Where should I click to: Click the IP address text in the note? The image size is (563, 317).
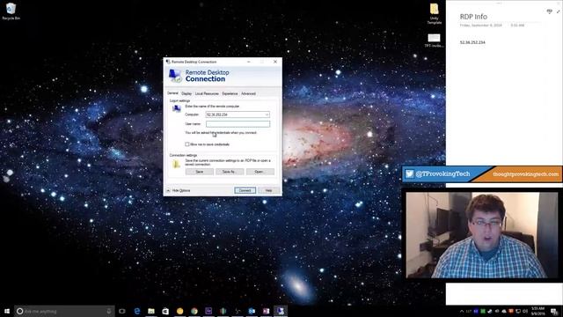(472, 42)
